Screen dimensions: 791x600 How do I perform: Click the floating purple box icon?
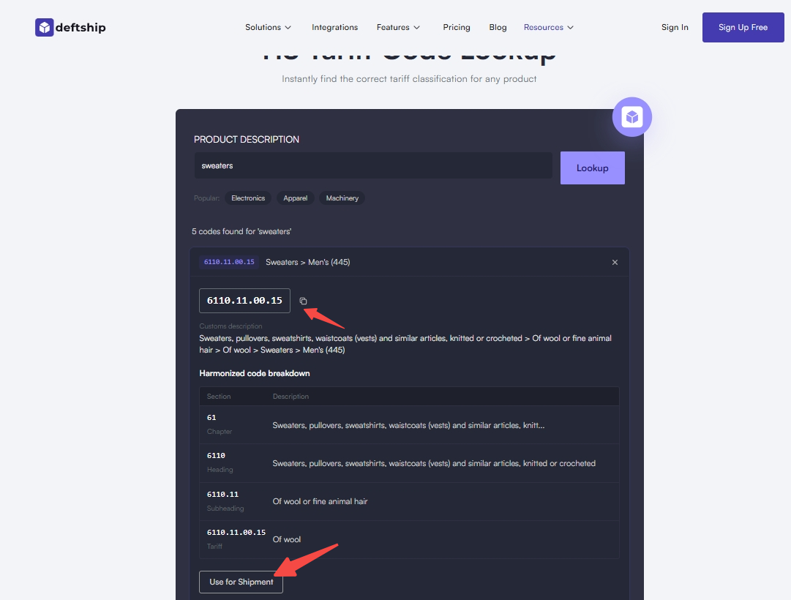631,117
